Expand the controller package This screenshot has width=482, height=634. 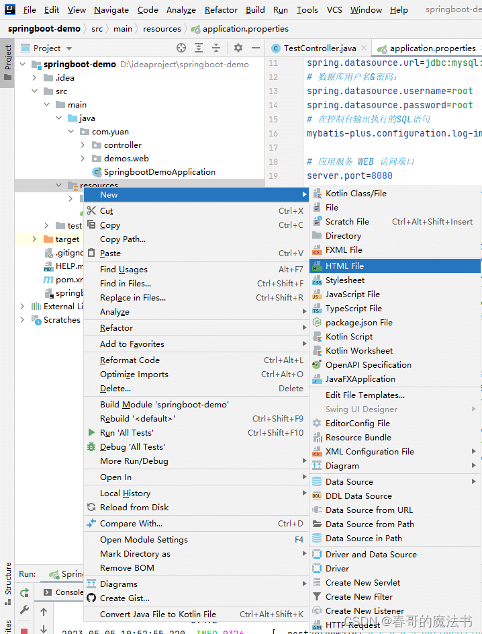[83, 145]
